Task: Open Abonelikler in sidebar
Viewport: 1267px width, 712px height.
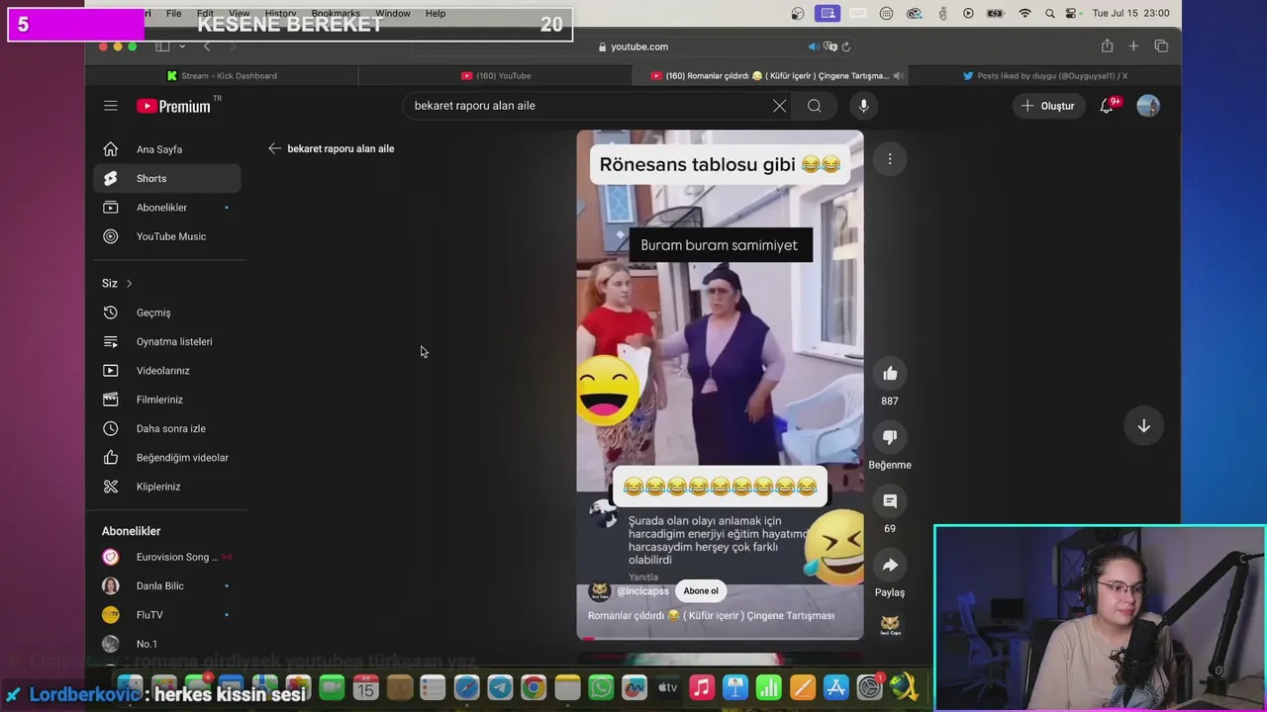Action: click(x=167, y=208)
